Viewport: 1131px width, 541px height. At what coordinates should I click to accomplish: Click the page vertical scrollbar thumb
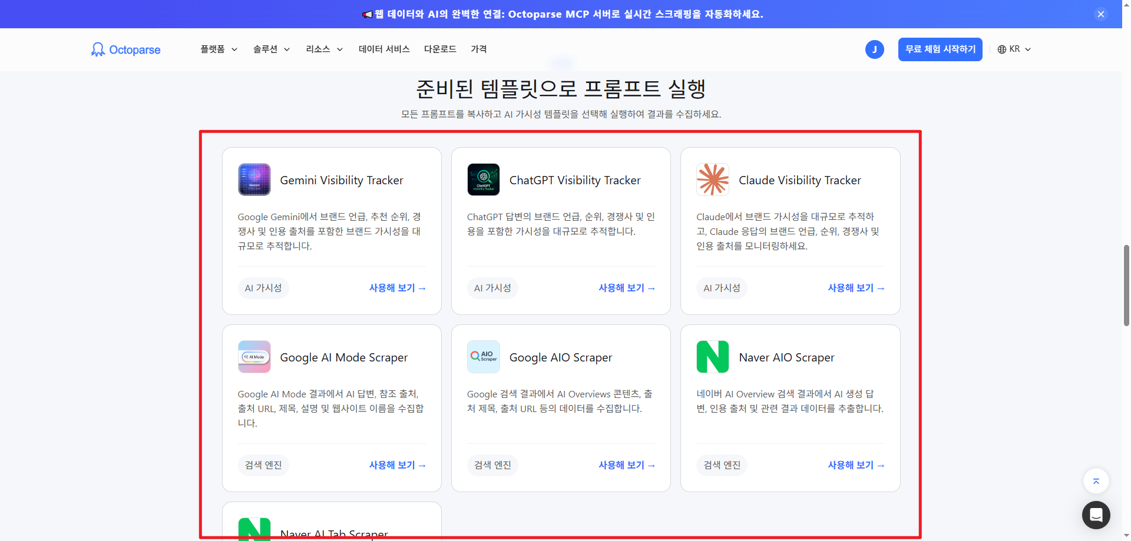coord(1126,285)
